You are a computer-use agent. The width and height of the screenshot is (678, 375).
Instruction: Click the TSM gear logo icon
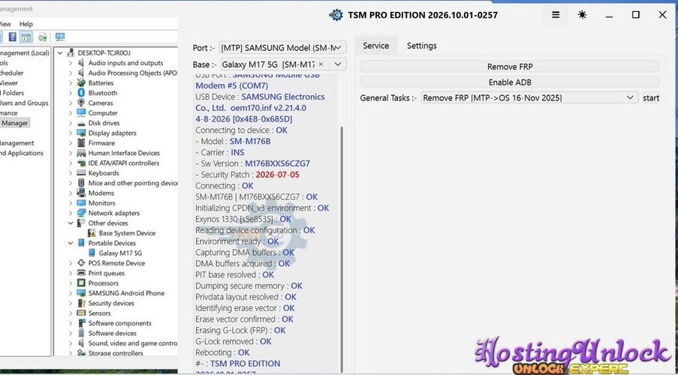336,15
